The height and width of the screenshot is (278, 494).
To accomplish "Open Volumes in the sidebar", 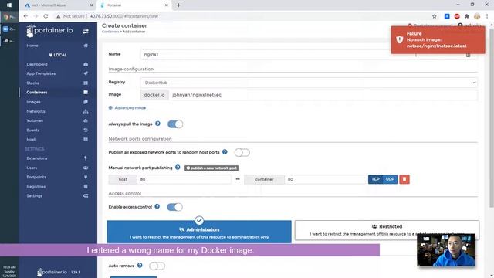I will click(35, 120).
